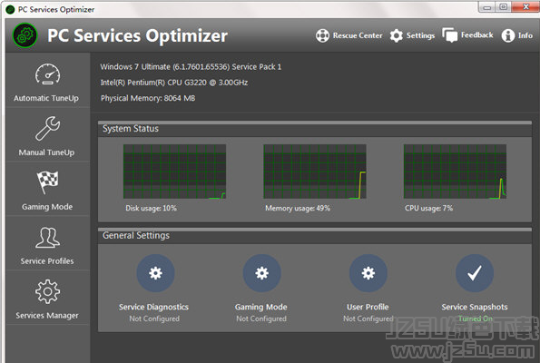Click 'Physical Memory: 8064 MB' text
The image size is (540, 363).
148,99
